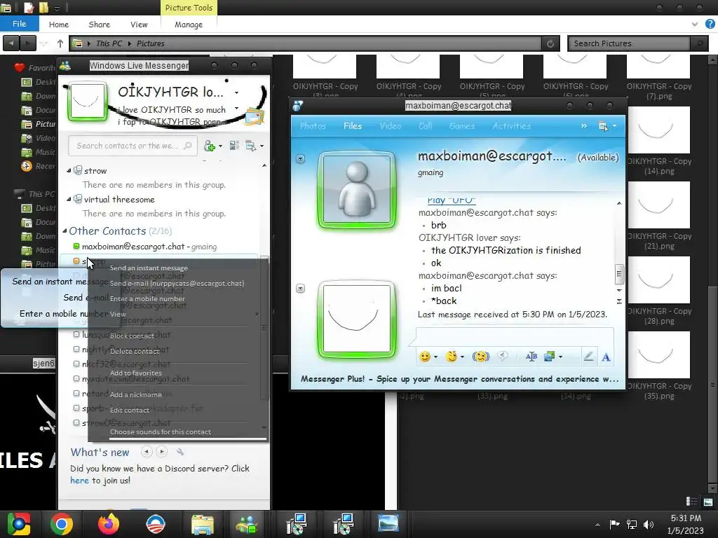Open options arrow beside your display picture
Image resolution: width=718 pixels, height=538 pixels.
tap(300, 289)
